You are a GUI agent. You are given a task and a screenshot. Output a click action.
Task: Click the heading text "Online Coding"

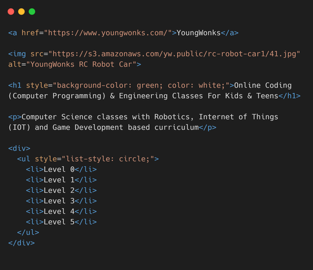[263, 85]
